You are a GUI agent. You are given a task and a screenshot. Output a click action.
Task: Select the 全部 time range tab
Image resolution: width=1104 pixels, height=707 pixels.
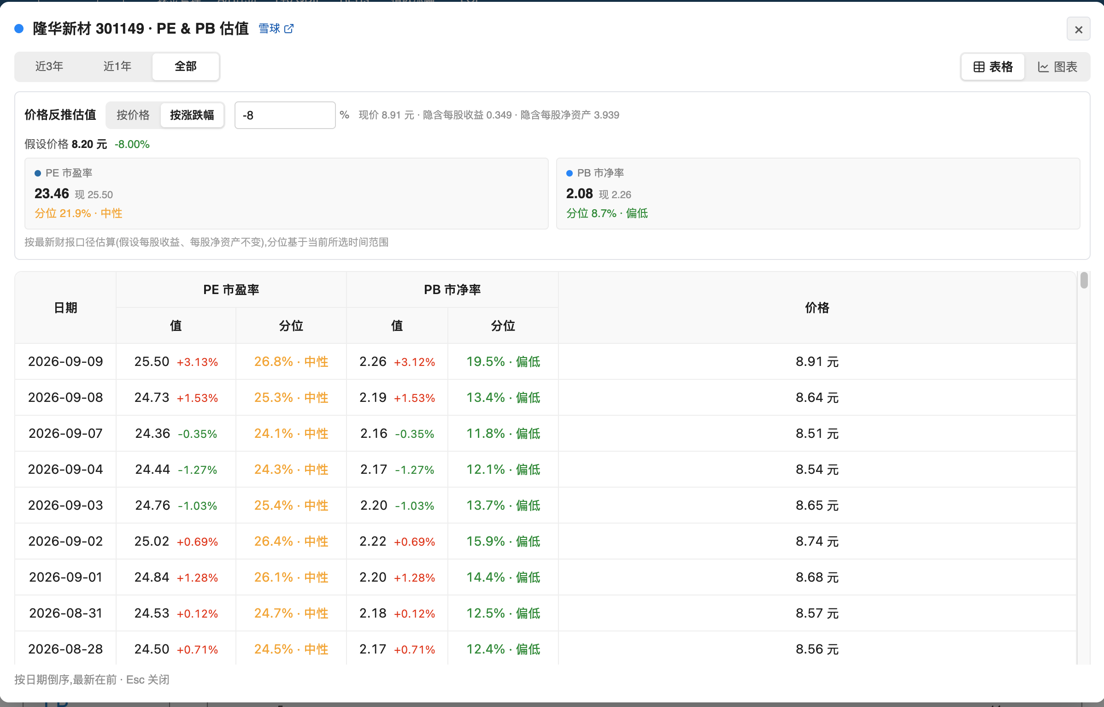pyautogui.click(x=186, y=66)
